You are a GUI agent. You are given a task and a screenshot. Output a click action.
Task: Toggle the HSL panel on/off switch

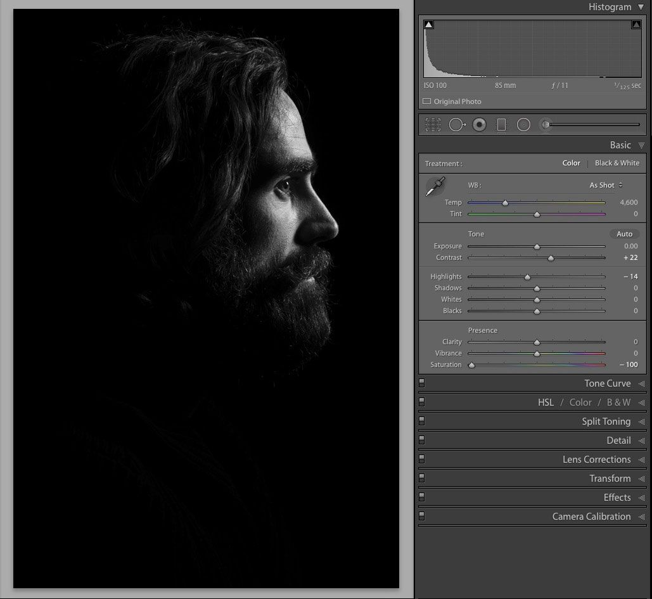(421, 403)
